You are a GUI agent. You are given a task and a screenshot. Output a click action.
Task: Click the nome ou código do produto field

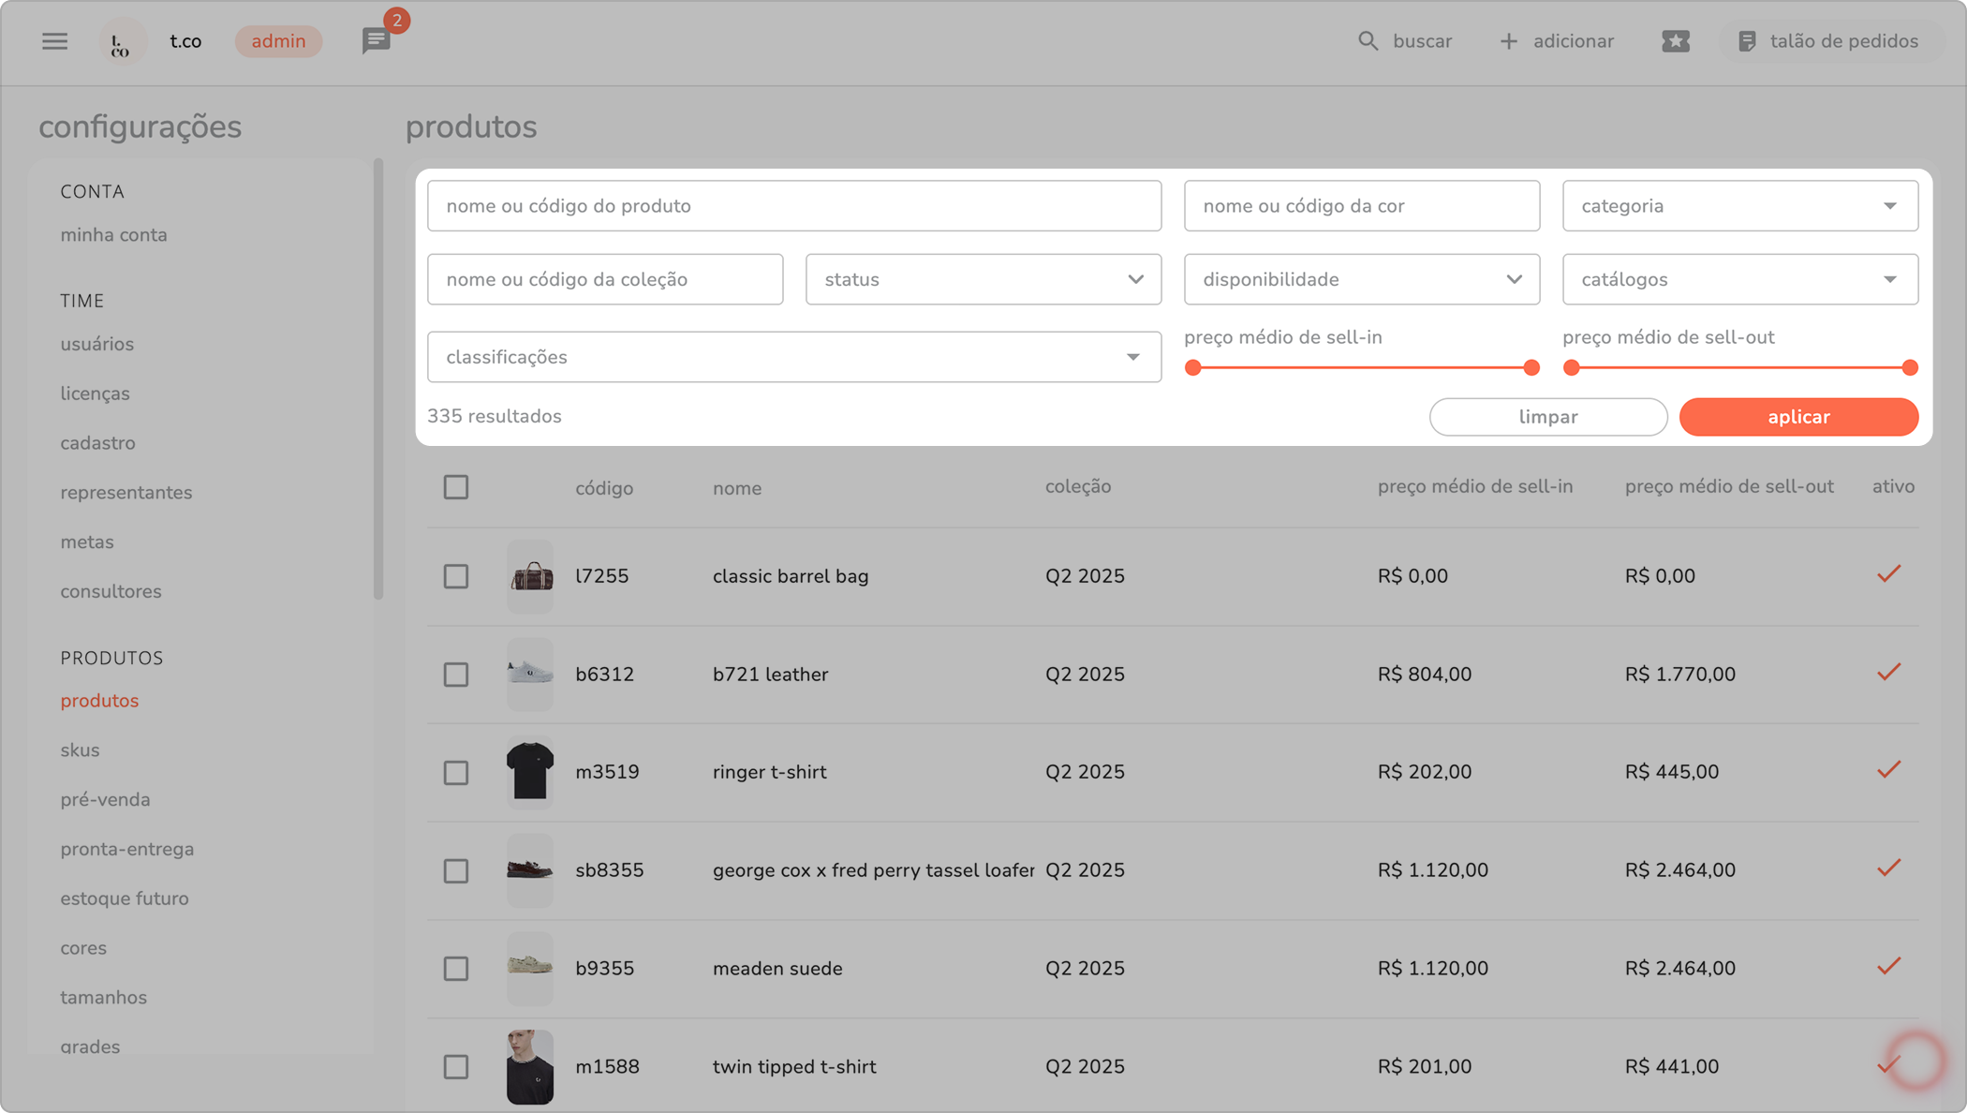click(x=793, y=206)
